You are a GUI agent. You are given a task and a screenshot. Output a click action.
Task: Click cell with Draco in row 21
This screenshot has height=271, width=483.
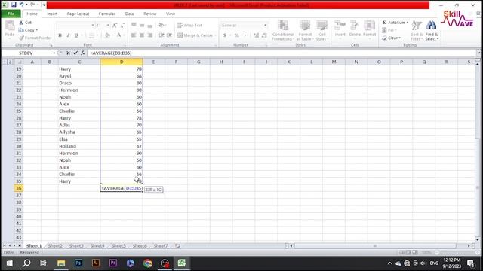(x=79, y=83)
